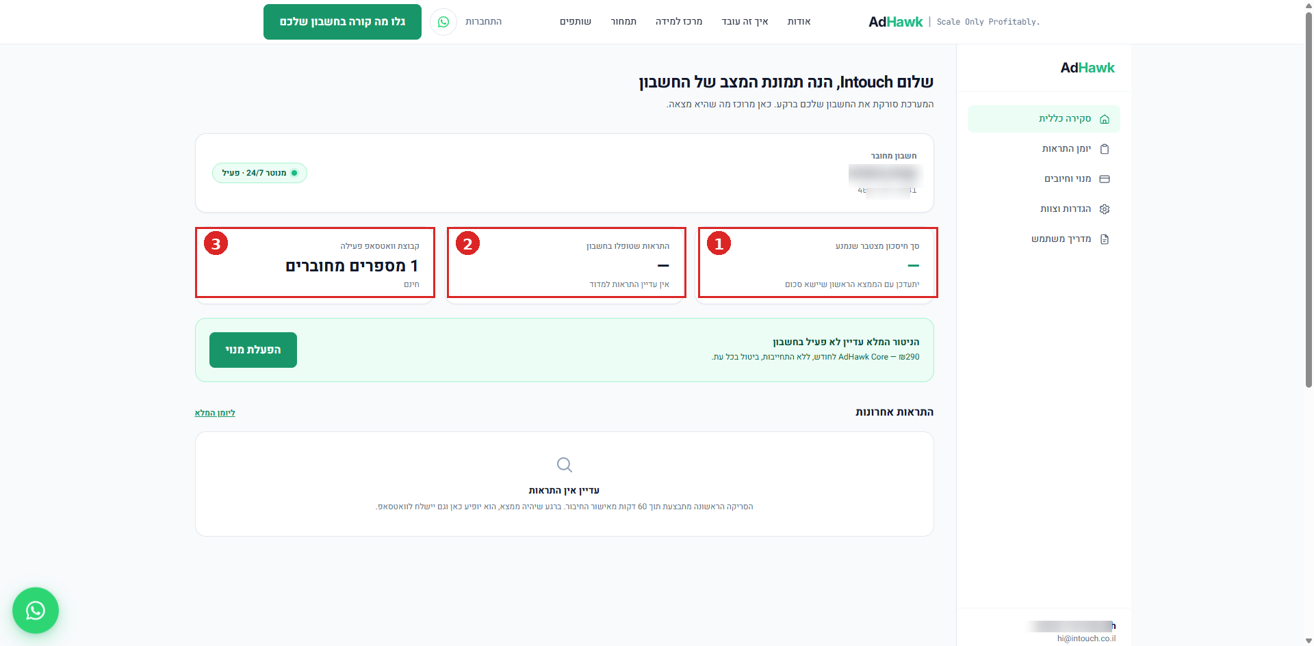Viewport: 1314px width, 646px height.
Task: Click the home icon beside סקירה כללית
Action: click(1104, 119)
